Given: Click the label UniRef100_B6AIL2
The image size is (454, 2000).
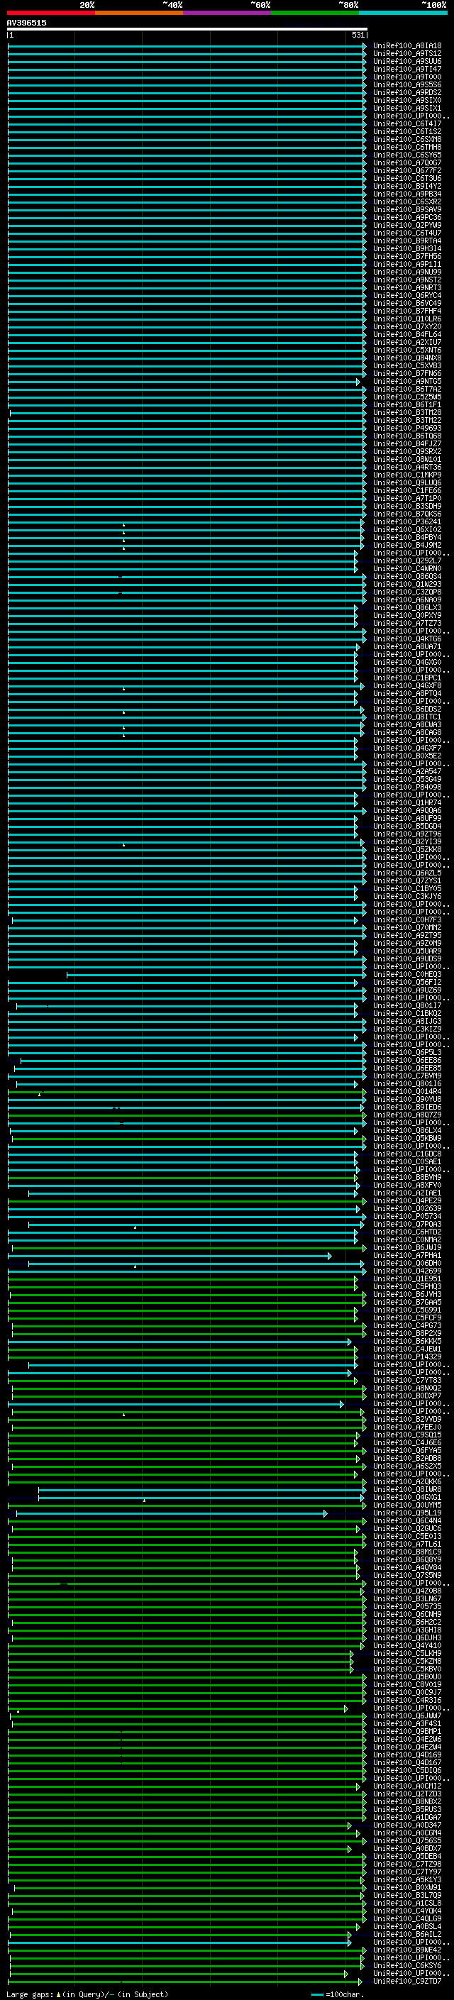Looking at the screenshot, I should pyautogui.click(x=407, y=1934).
